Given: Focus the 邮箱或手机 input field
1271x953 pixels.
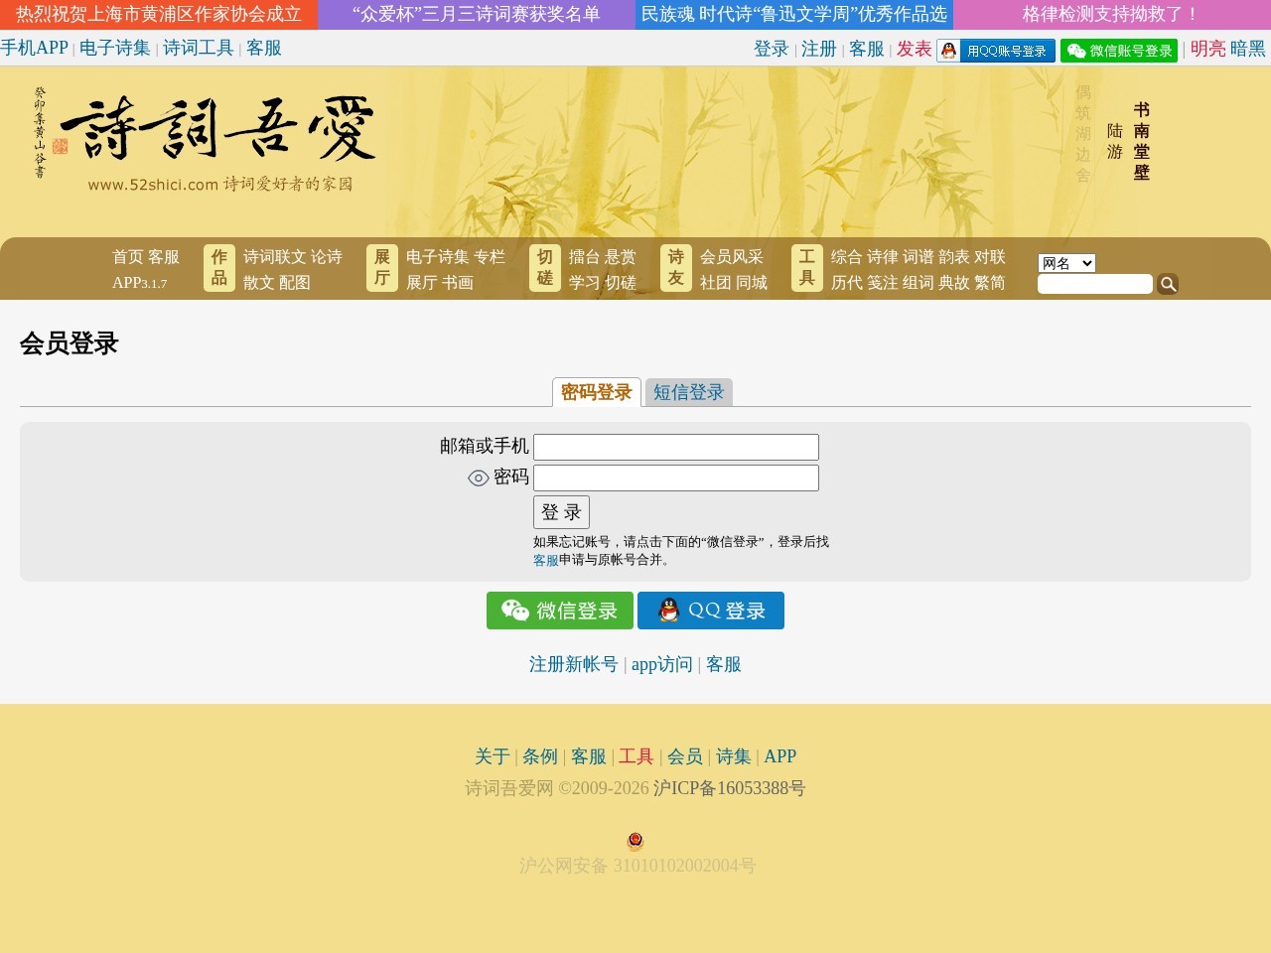Looking at the screenshot, I should tap(676, 447).
